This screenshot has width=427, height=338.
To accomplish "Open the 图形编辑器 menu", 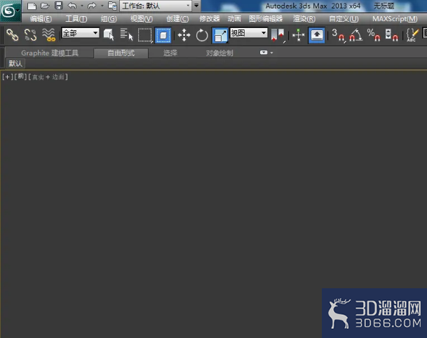I will tap(266, 19).
